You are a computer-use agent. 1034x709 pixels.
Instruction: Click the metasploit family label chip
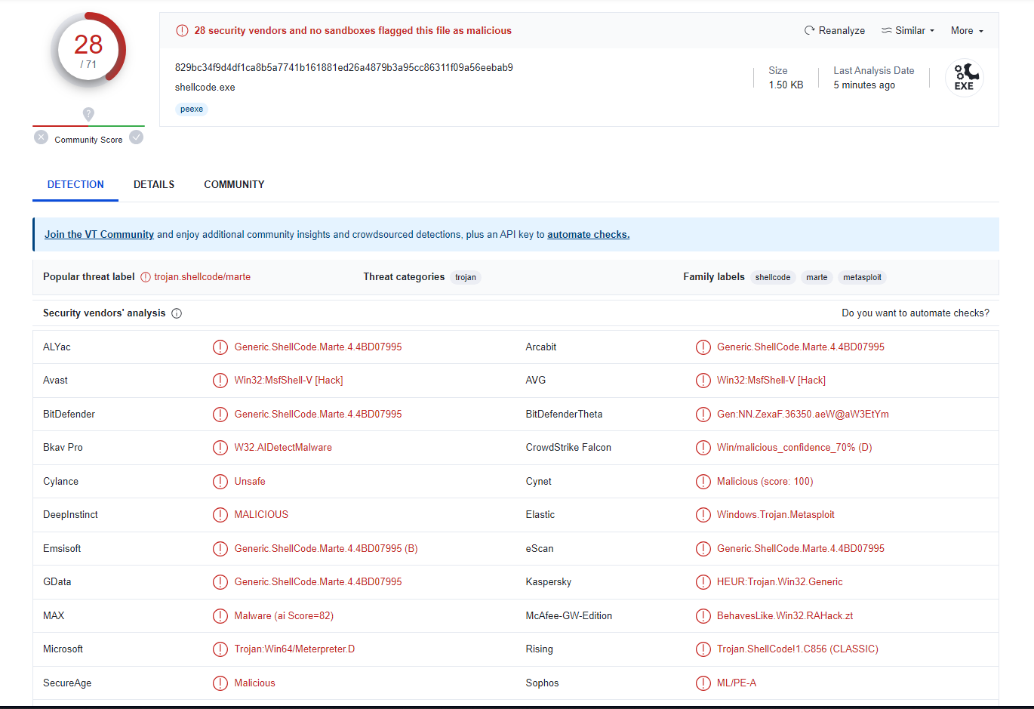[x=862, y=277]
